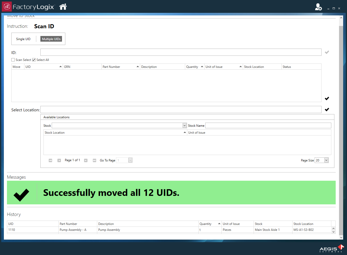The height and width of the screenshot is (255, 347).
Task: Uncheck the Select All checkbox
Action: [x=34, y=60]
